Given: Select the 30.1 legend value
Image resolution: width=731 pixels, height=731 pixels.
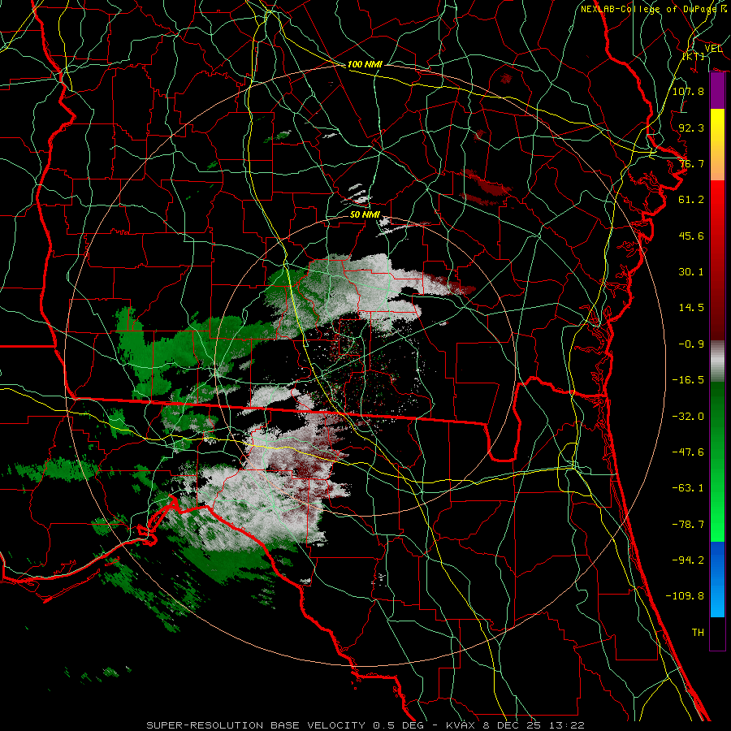Looking at the screenshot, I should [691, 272].
